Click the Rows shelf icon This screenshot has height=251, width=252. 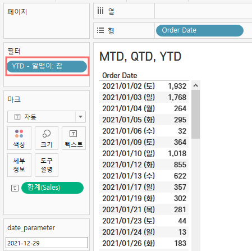coord(100,30)
